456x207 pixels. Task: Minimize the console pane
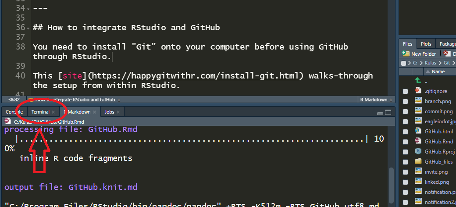coord(380,112)
